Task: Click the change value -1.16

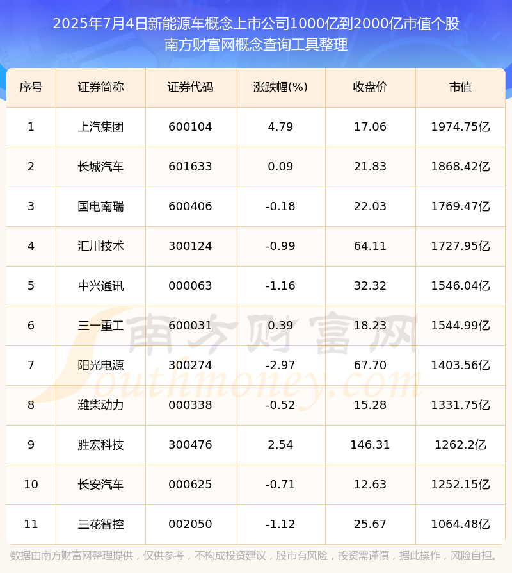Action: pyautogui.click(x=280, y=286)
